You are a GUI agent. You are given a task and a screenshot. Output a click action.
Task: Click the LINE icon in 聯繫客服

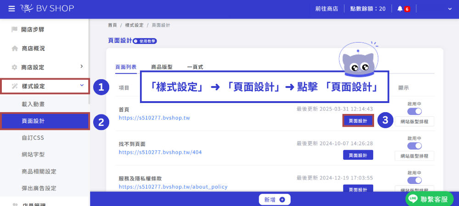pos(413,199)
